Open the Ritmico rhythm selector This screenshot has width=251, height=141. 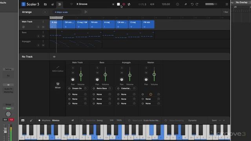(x=56, y=120)
